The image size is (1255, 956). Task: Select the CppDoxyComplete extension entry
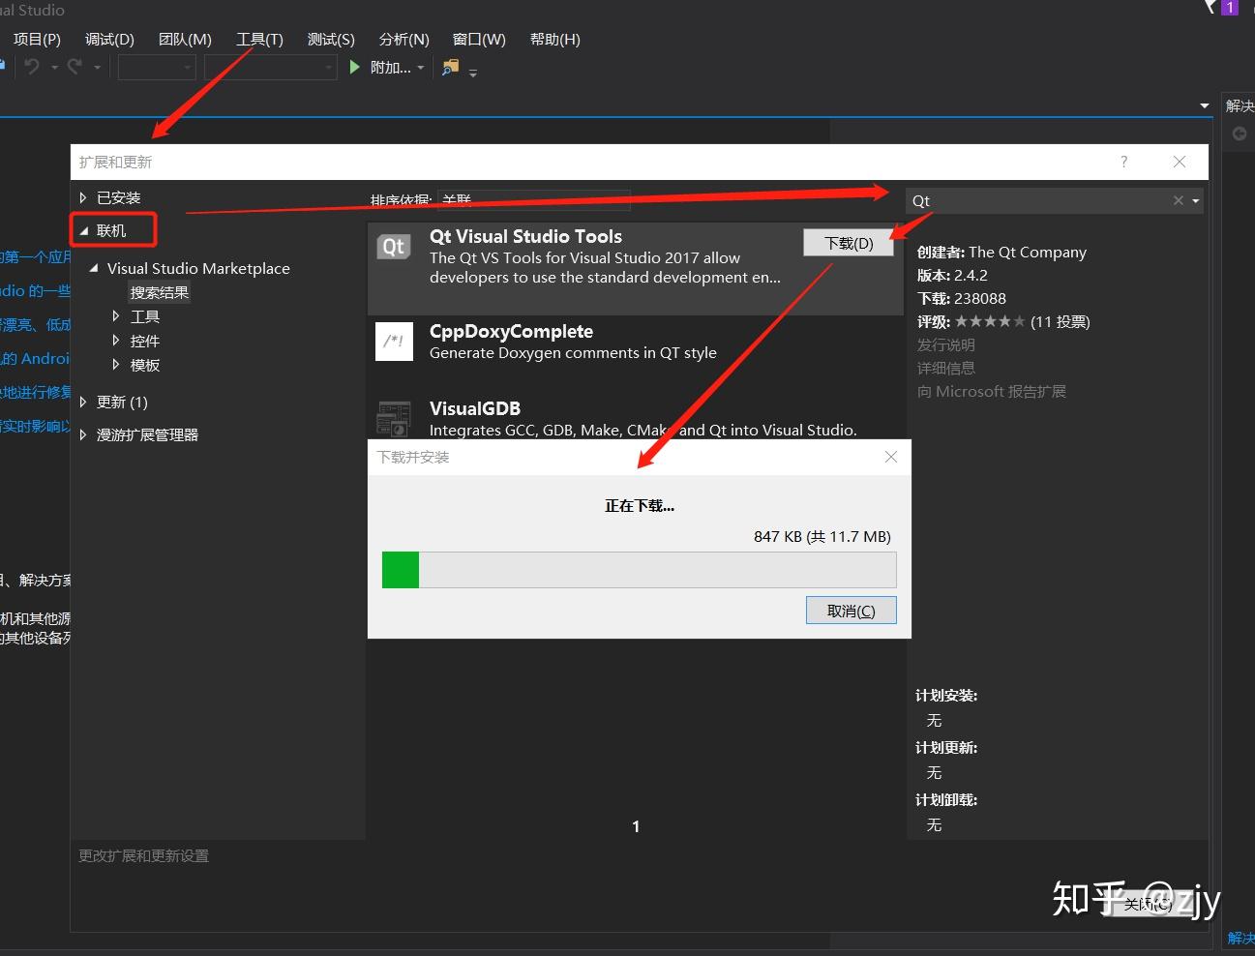click(x=636, y=342)
